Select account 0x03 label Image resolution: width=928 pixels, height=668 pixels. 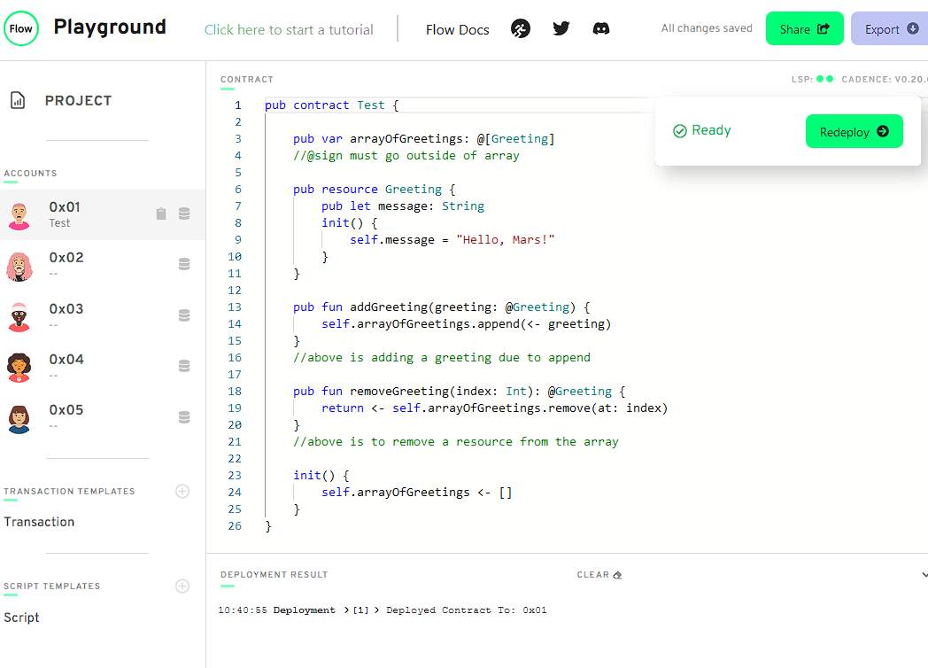point(66,309)
